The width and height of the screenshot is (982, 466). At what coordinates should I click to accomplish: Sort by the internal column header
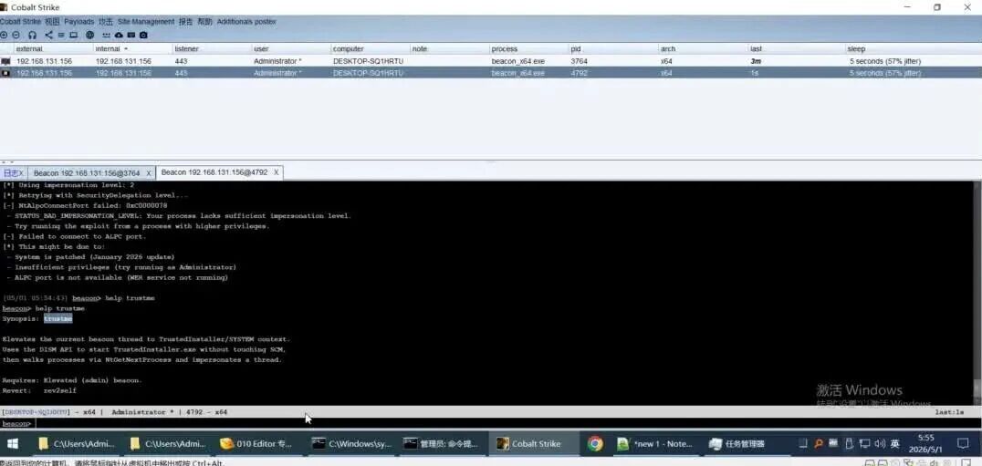(x=132, y=49)
